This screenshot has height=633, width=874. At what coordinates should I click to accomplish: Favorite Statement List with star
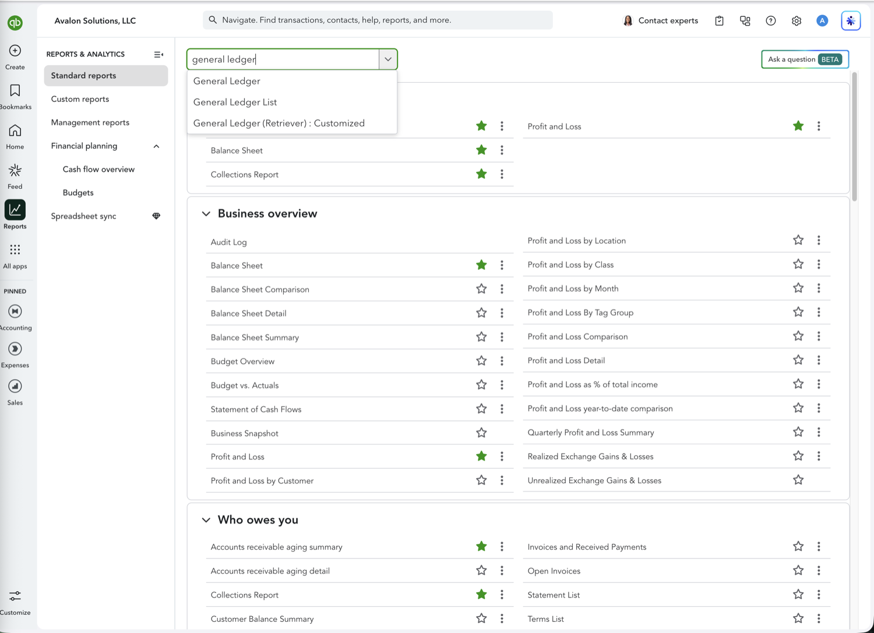click(798, 595)
